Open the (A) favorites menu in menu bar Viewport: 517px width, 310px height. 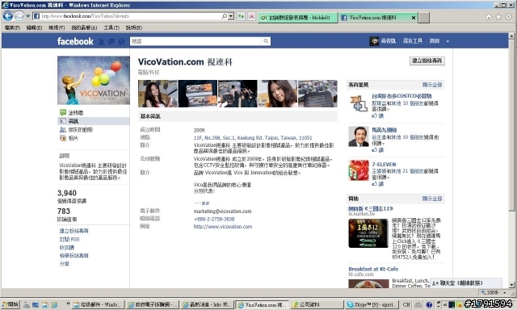tap(84, 27)
